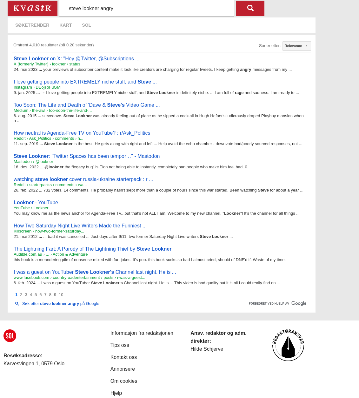Screen dimensions: 359x398
Task: Open the Saturday Night Live Writers result
Action: click(80, 226)
